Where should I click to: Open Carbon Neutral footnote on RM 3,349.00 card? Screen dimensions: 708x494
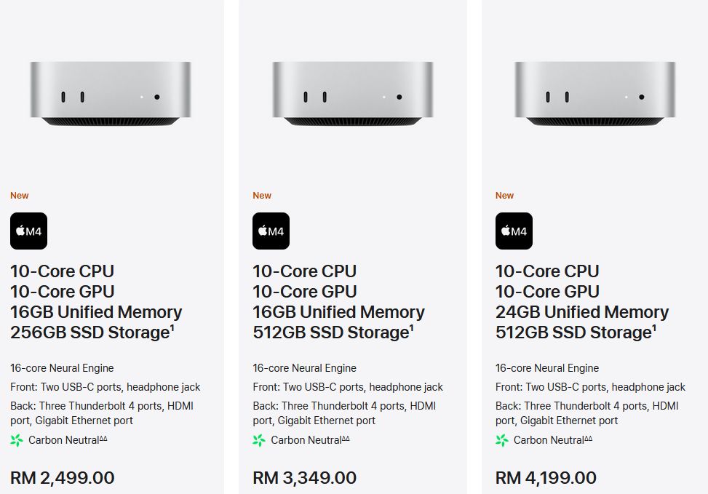tap(346, 438)
